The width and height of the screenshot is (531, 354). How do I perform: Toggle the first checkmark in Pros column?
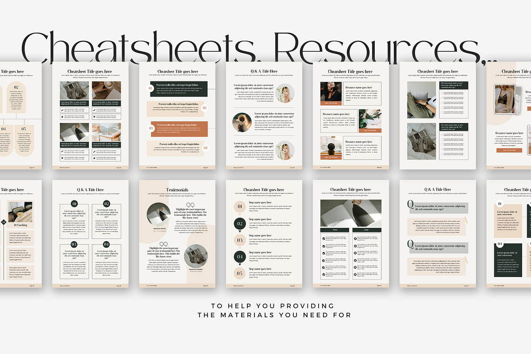tap(323, 238)
